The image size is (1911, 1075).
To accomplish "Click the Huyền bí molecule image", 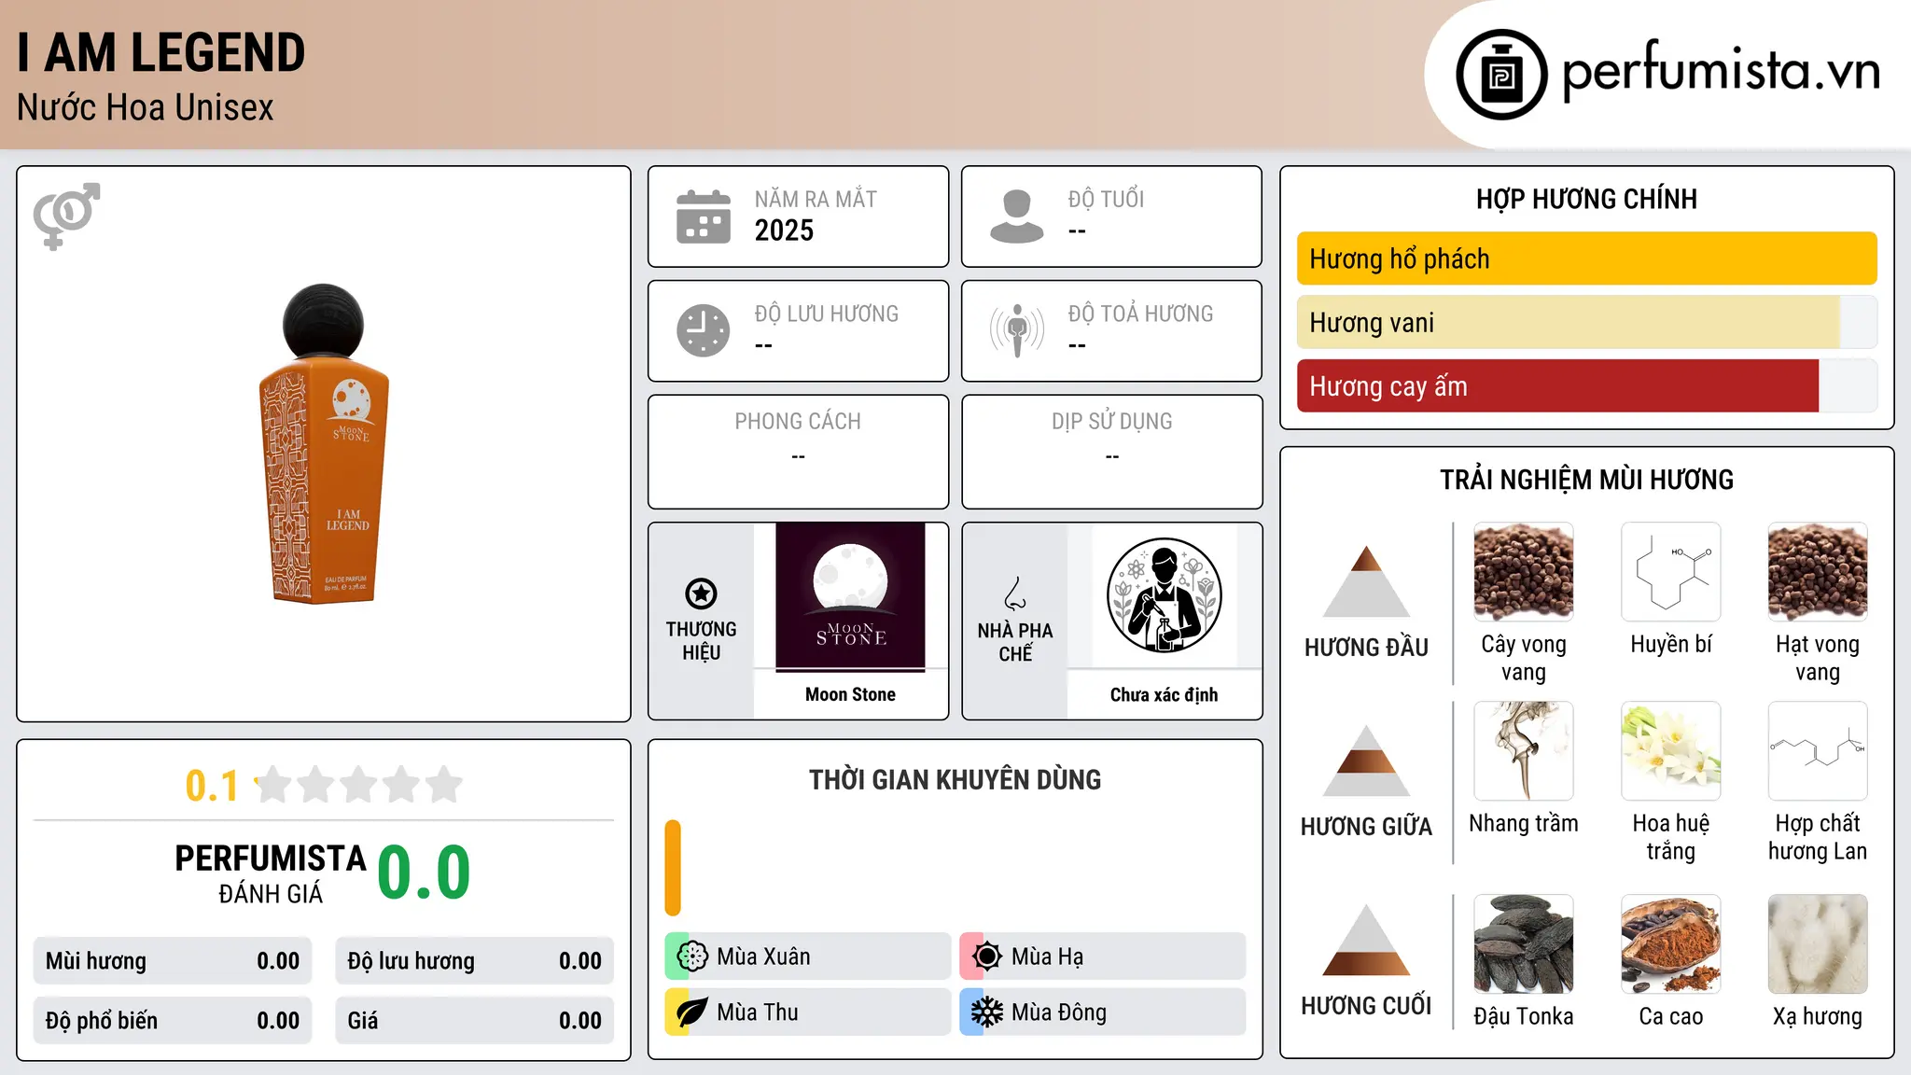I will [x=1671, y=572].
